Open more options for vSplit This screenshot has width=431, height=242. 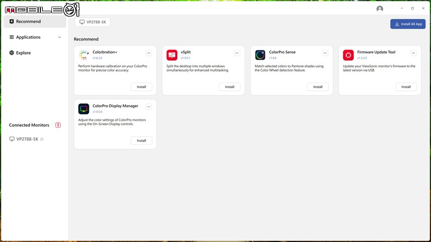coord(237,53)
